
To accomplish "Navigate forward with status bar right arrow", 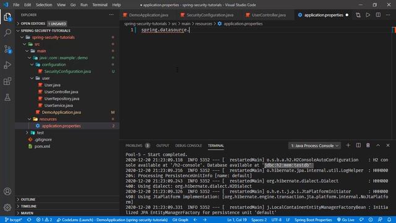I will (x=205, y=220).
